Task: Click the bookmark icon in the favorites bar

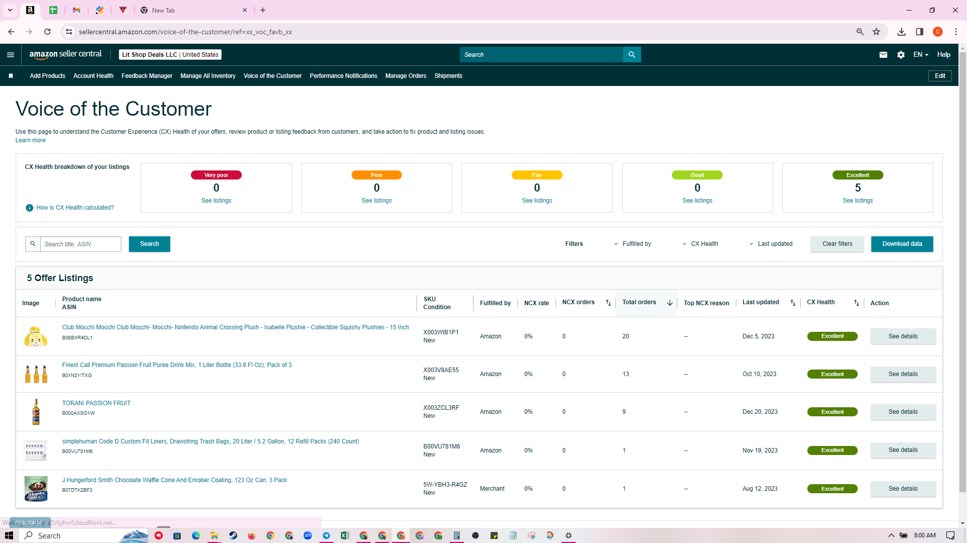Action: pyautogui.click(x=11, y=76)
